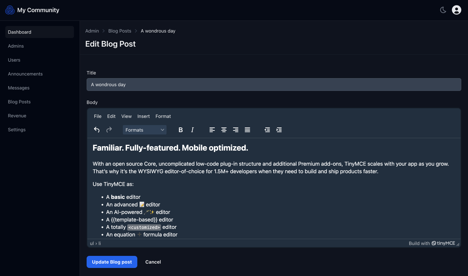This screenshot has width=468, height=276.
Task: Click the 'An advanced editor' list item
Action: click(133, 205)
